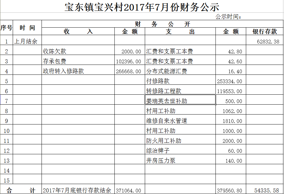
Task: Select the sequence number 7 cell
Action: (7, 100)
